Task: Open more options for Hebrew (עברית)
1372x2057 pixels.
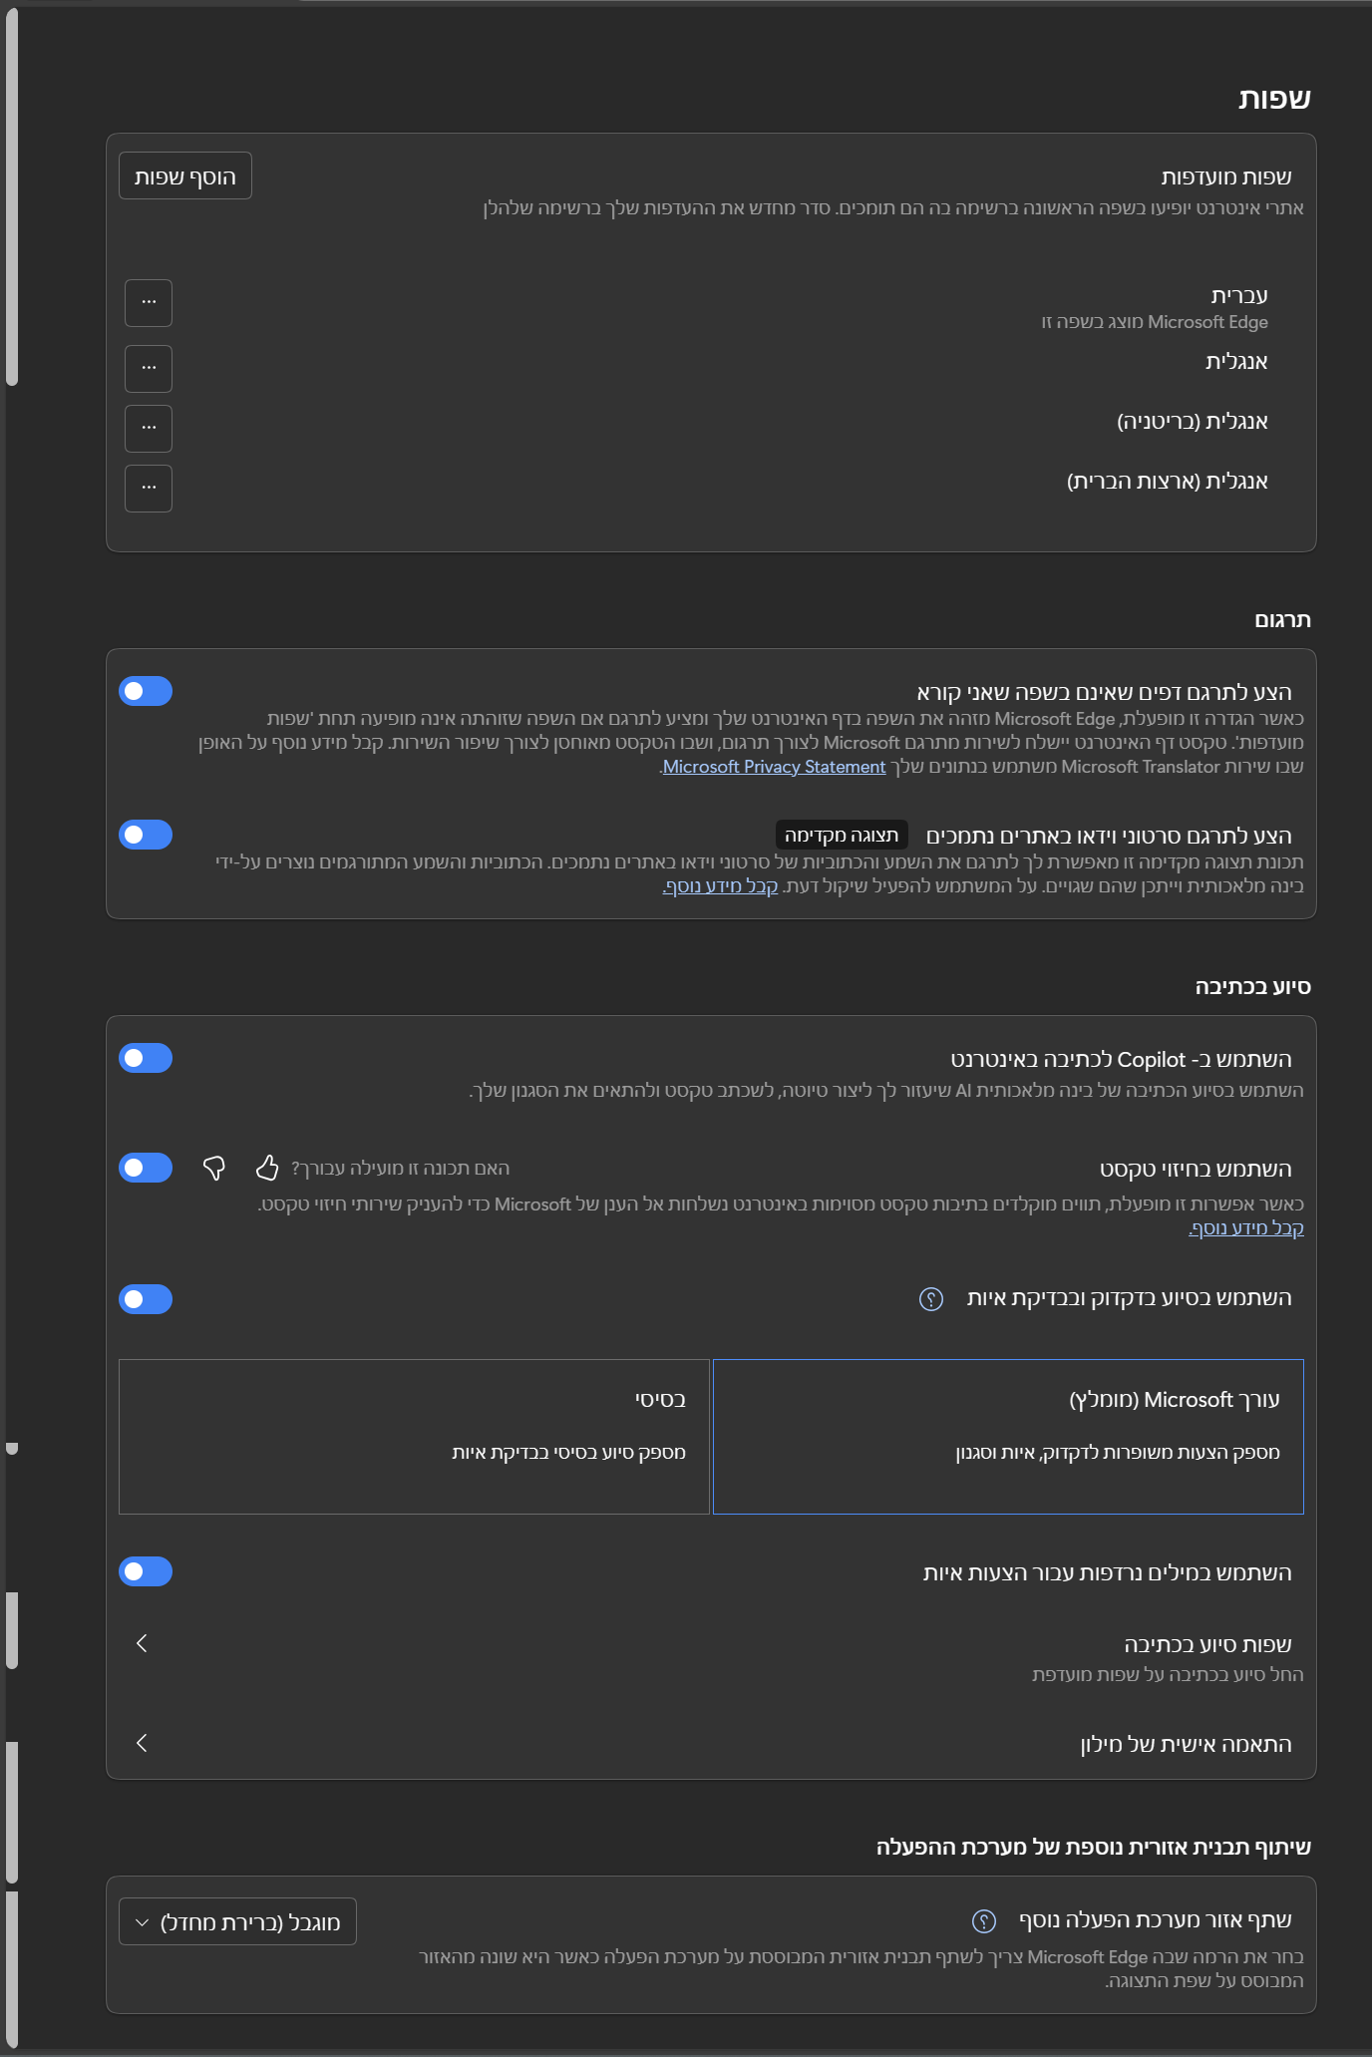Action: (x=149, y=303)
